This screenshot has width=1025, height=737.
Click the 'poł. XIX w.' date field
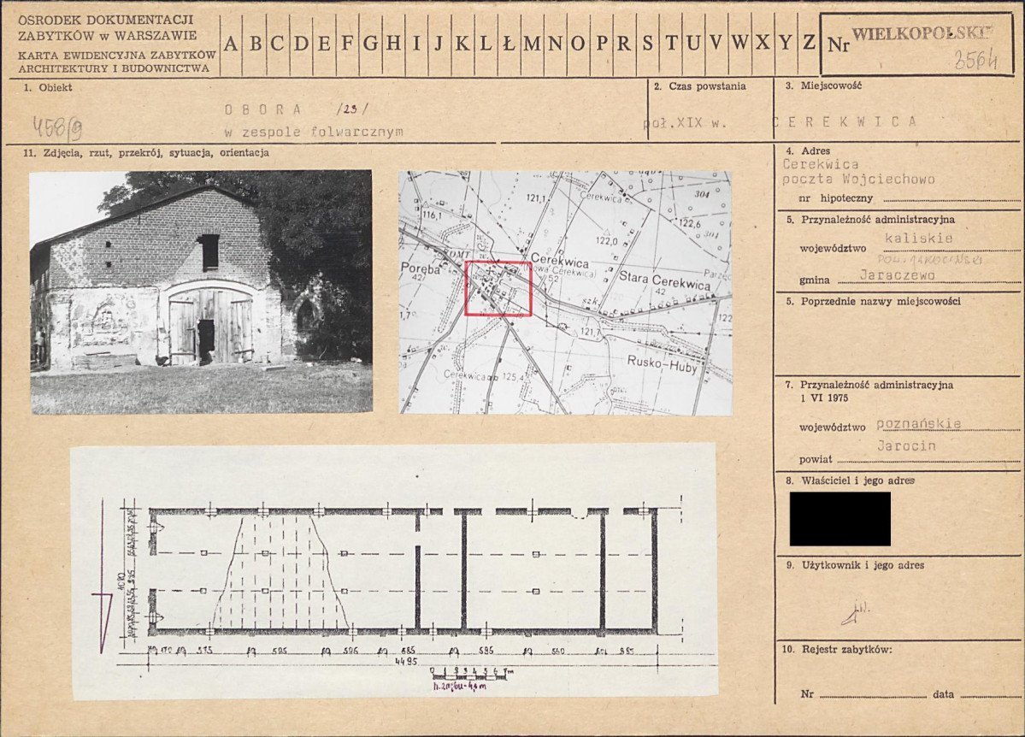coord(685,122)
